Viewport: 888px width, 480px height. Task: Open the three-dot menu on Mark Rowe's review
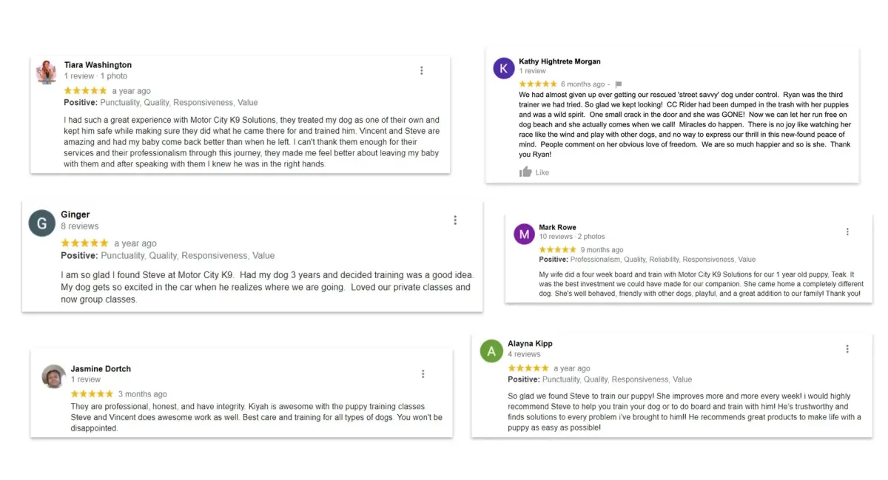847,232
